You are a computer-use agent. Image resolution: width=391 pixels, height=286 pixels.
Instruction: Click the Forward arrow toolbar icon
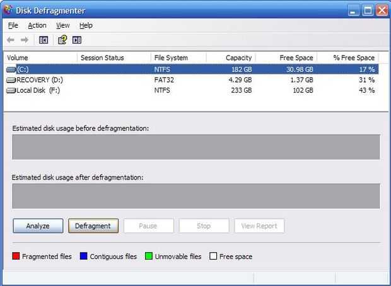[25, 40]
